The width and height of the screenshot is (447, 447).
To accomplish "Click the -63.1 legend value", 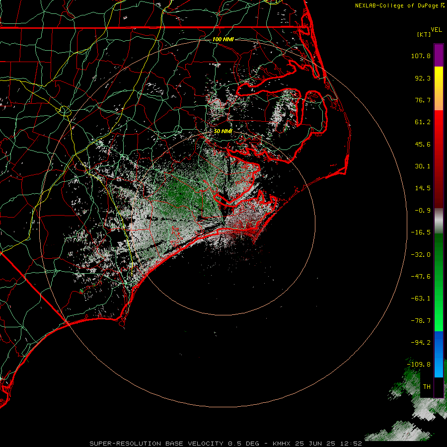I will click(x=421, y=298).
